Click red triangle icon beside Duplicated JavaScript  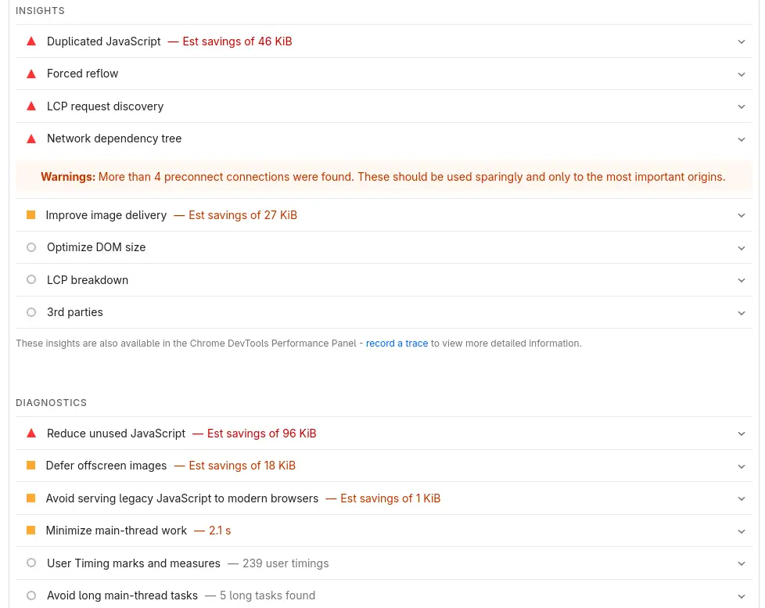pos(31,41)
